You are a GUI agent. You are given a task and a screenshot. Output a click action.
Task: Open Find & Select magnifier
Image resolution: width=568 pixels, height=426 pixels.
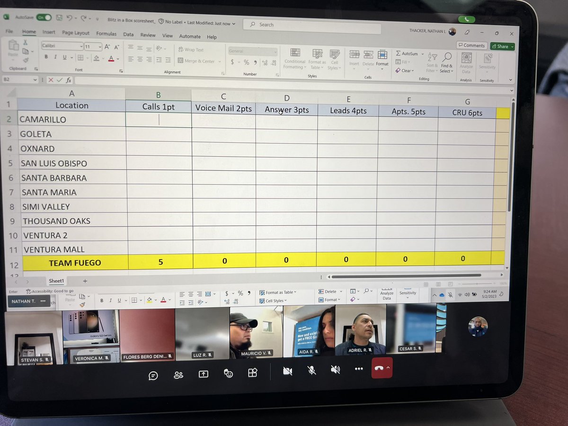(446, 62)
